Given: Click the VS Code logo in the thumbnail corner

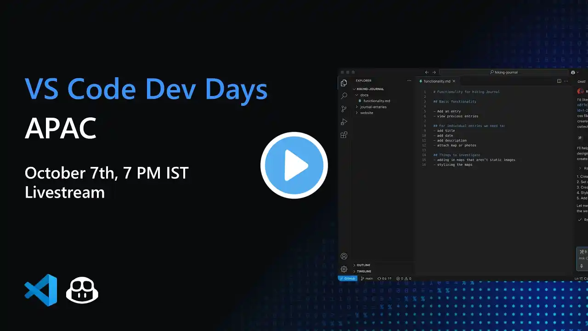Looking at the screenshot, I should [41, 290].
